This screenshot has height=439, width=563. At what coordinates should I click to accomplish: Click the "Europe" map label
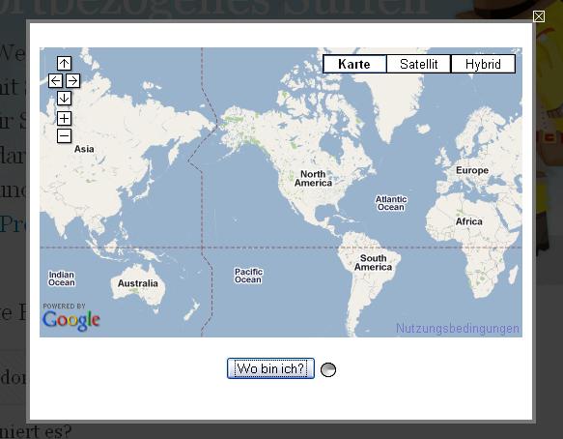(x=472, y=170)
